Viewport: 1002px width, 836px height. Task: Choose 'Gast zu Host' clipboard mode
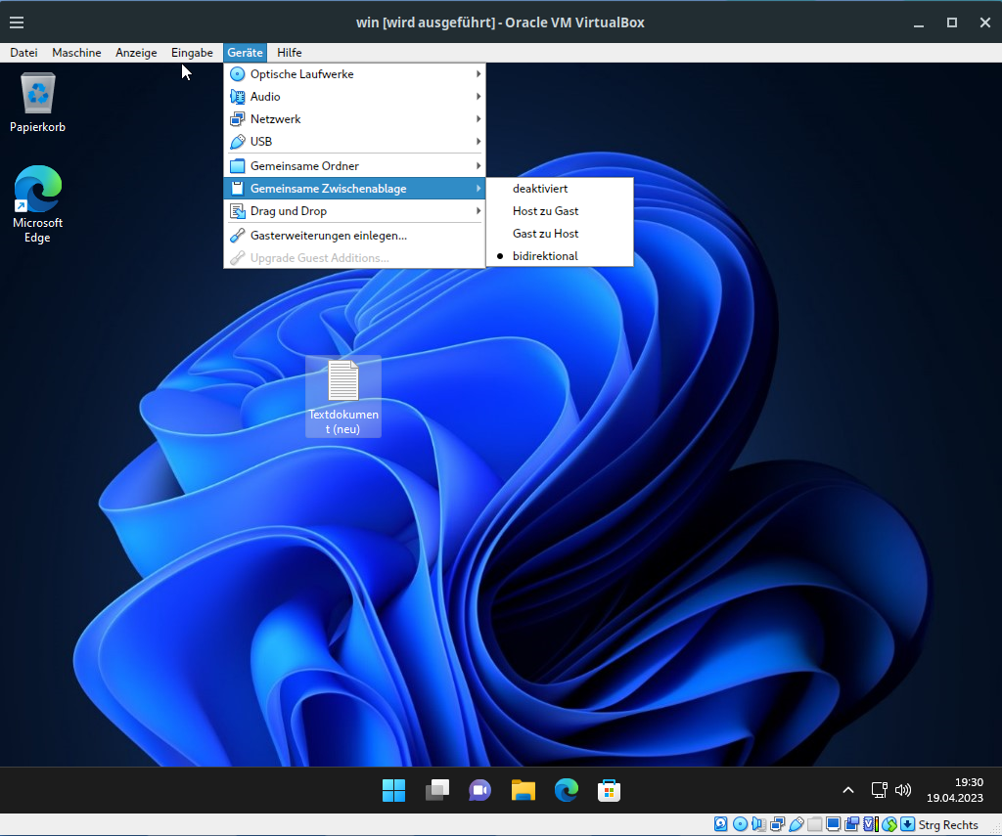tap(545, 234)
